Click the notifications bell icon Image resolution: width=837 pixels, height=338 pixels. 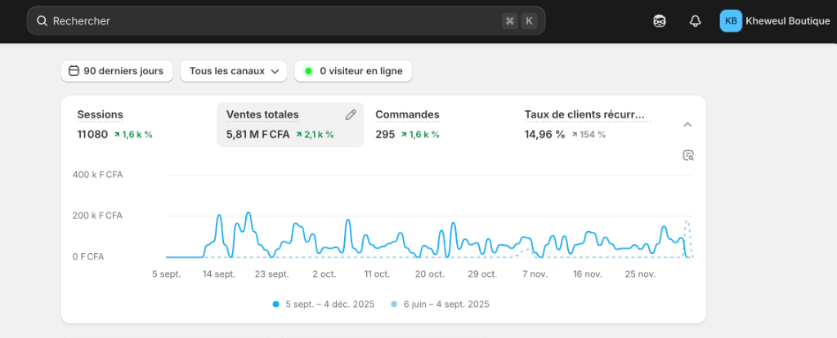pyautogui.click(x=696, y=21)
